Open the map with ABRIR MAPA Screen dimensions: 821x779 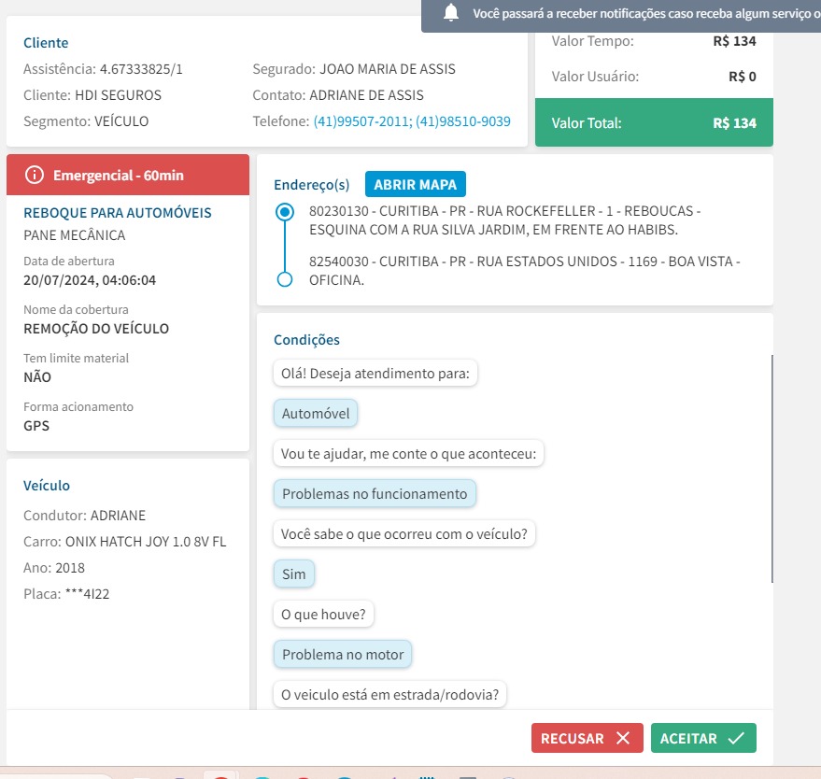[x=416, y=184]
